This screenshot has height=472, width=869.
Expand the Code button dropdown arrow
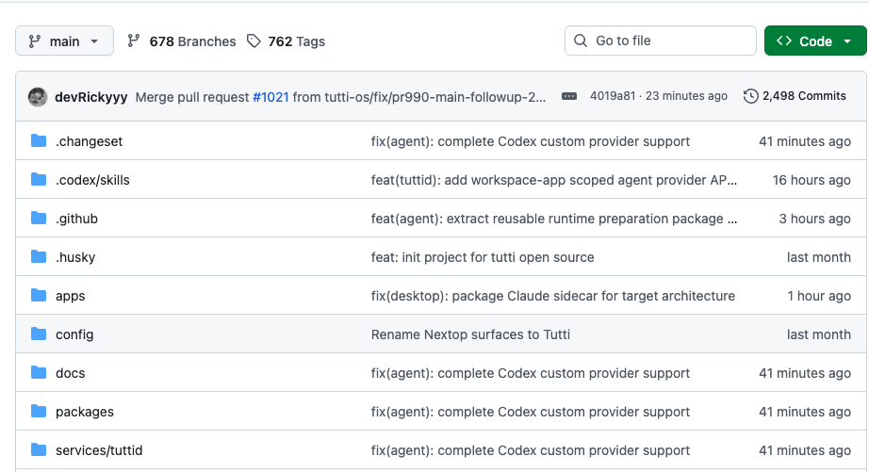click(x=847, y=41)
